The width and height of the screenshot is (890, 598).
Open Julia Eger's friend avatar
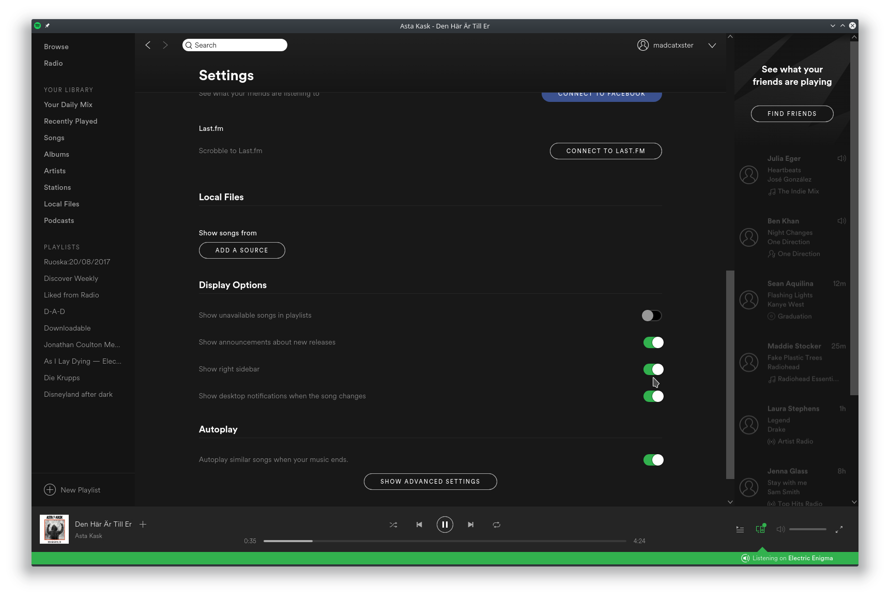pyautogui.click(x=749, y=175)
